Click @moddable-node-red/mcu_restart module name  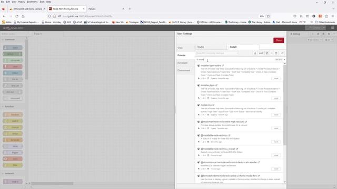tap(218, 149)
